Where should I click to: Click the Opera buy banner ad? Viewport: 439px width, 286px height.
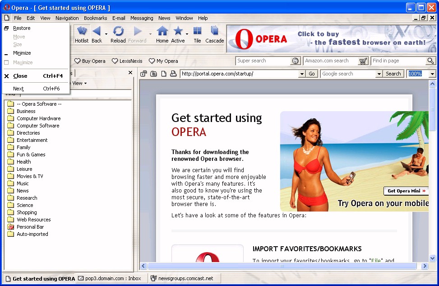point(332,39)
